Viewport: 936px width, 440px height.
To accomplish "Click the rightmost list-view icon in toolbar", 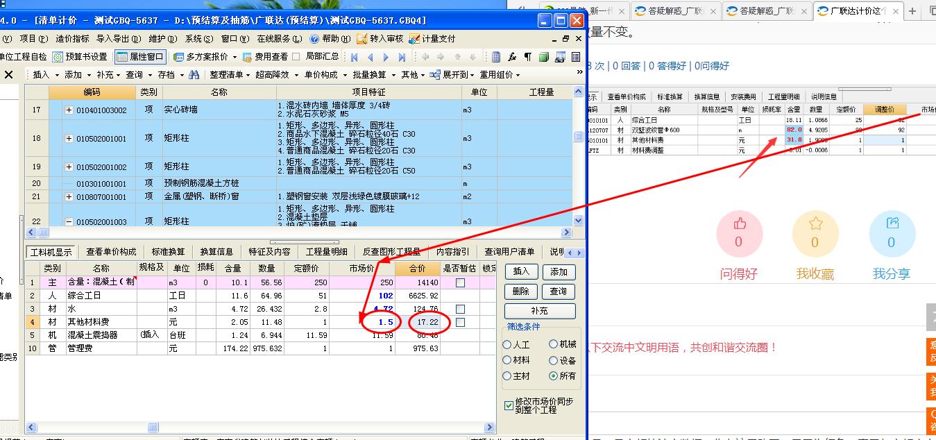I will point(576,57).
